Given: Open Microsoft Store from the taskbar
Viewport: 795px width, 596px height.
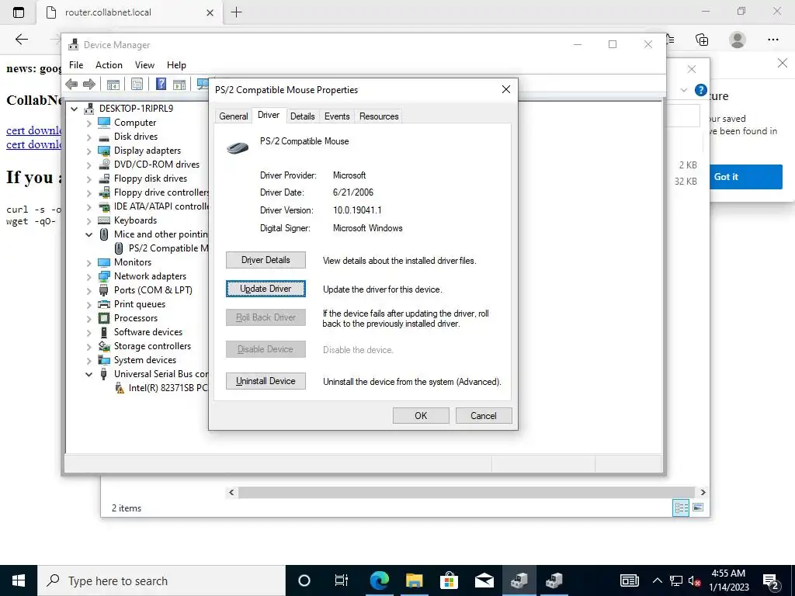Looking at the screenshot, I should click(450, 580).
